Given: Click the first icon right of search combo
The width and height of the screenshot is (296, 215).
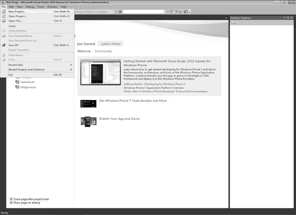Looking at the screenshot, I should click(170, 12).
